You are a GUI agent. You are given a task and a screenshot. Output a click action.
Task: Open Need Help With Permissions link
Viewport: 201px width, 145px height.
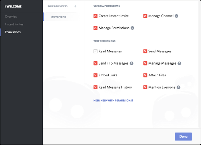[113, 100]
